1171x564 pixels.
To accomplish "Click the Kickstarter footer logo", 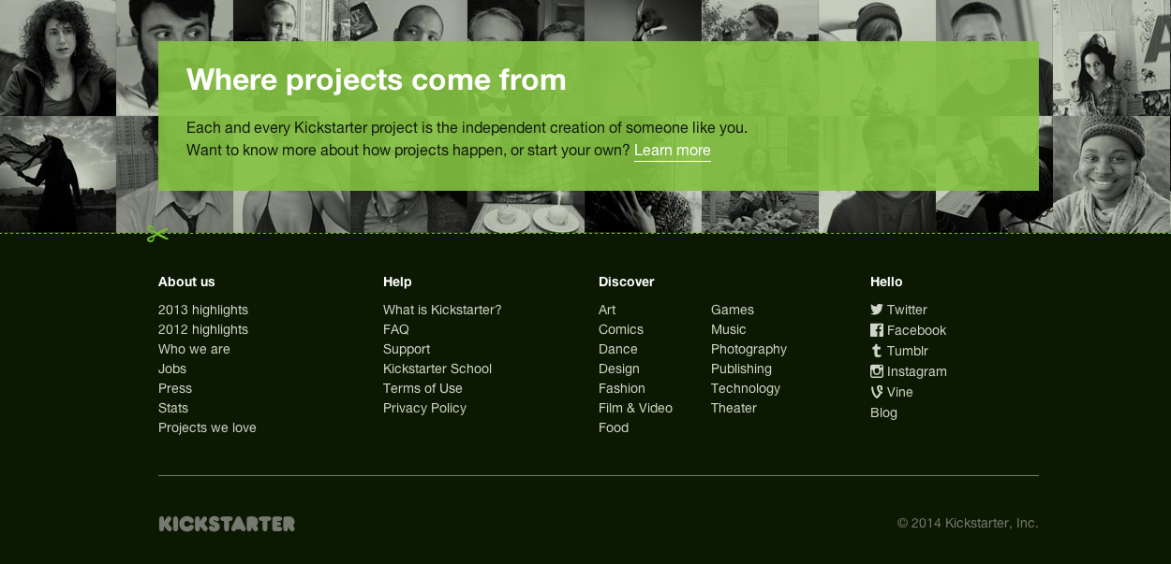I will coord(227,524).
